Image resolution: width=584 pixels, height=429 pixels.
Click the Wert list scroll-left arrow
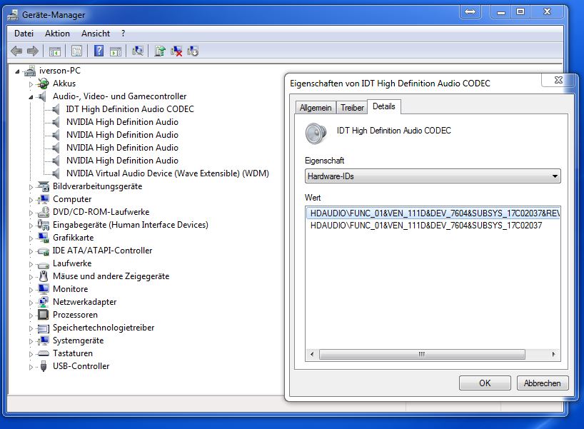click(x=312, y=354)
